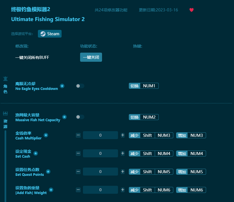
Task: Click the "Cash Multiplier" label
Action: [x=28, y=138]
